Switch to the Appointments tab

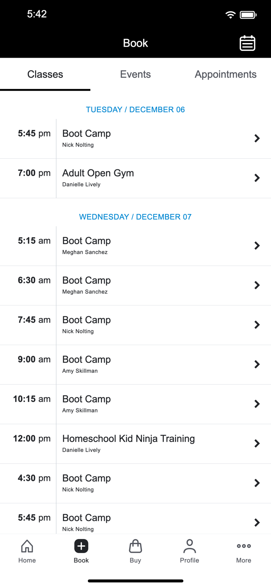(x=226, y=74)
